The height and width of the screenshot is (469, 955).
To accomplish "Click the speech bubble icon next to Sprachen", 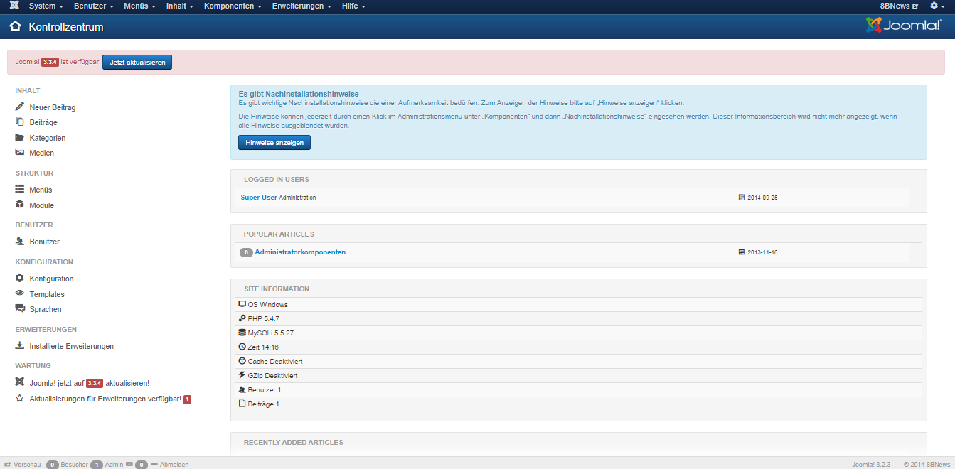I will pos(20,309).
